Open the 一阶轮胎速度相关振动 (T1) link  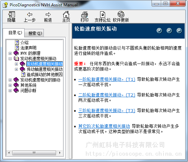[x=107, y=80]
